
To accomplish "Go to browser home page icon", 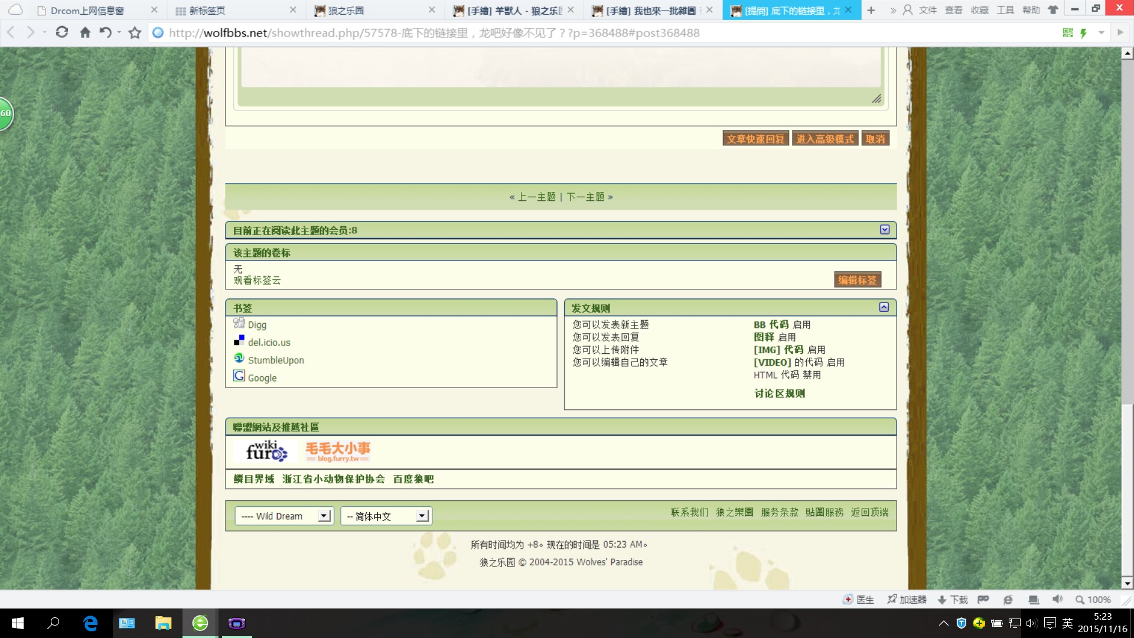I will tap(85, 32).
